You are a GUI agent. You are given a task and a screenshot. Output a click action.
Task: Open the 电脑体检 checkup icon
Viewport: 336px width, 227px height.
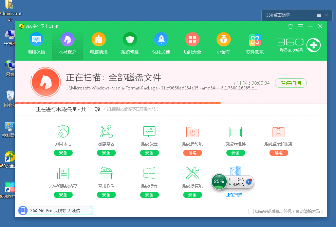[x=36, y=40]
